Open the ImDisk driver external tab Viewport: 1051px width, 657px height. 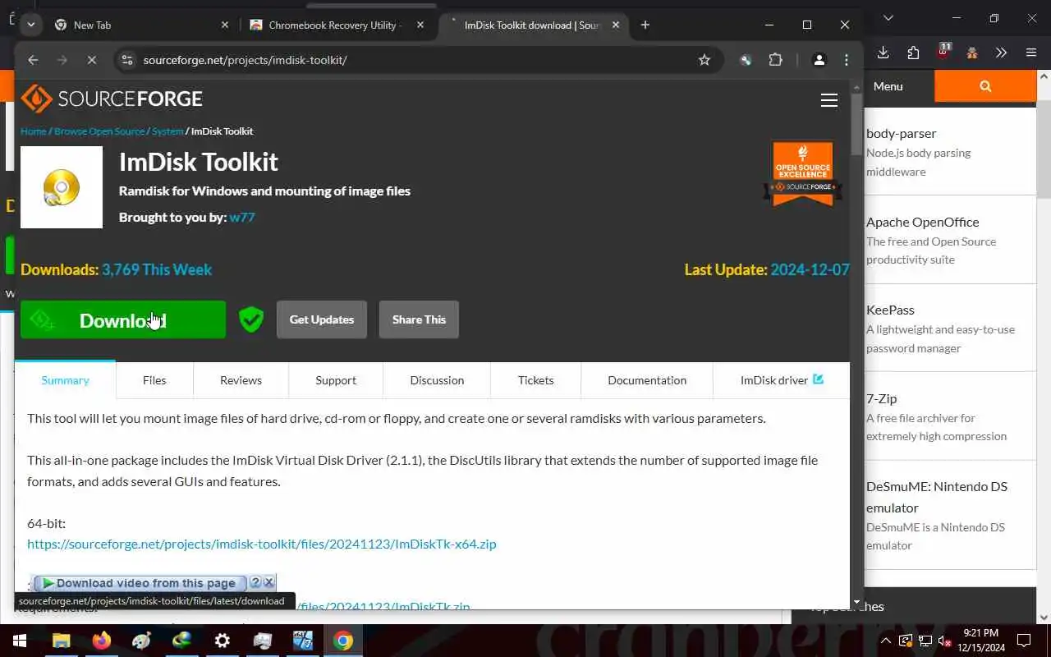pyautogui.click(x=782, y=380)
